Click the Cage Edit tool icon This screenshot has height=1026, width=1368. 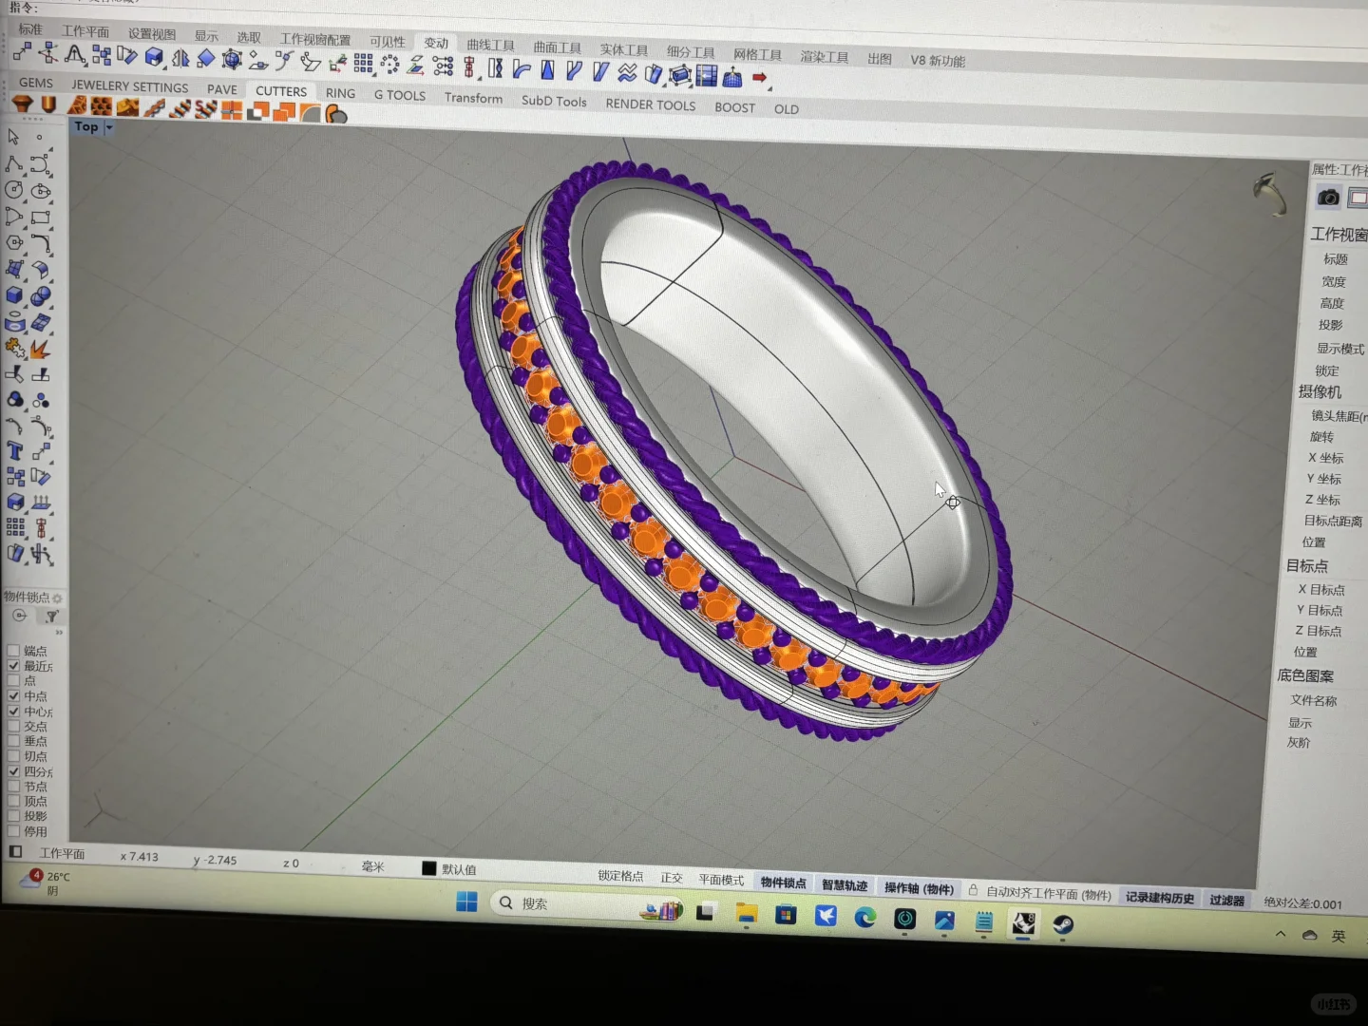pyautogui.click(x=679, y=74)
